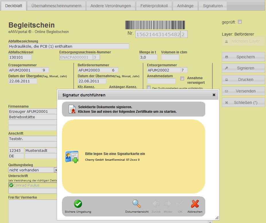Expand the Quittungsbeleg dropdown

[55, 170]
